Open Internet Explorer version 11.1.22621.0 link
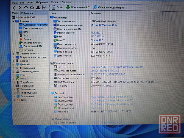The width and height of the screenshot is (184, 138). click(x=97, y=33)
